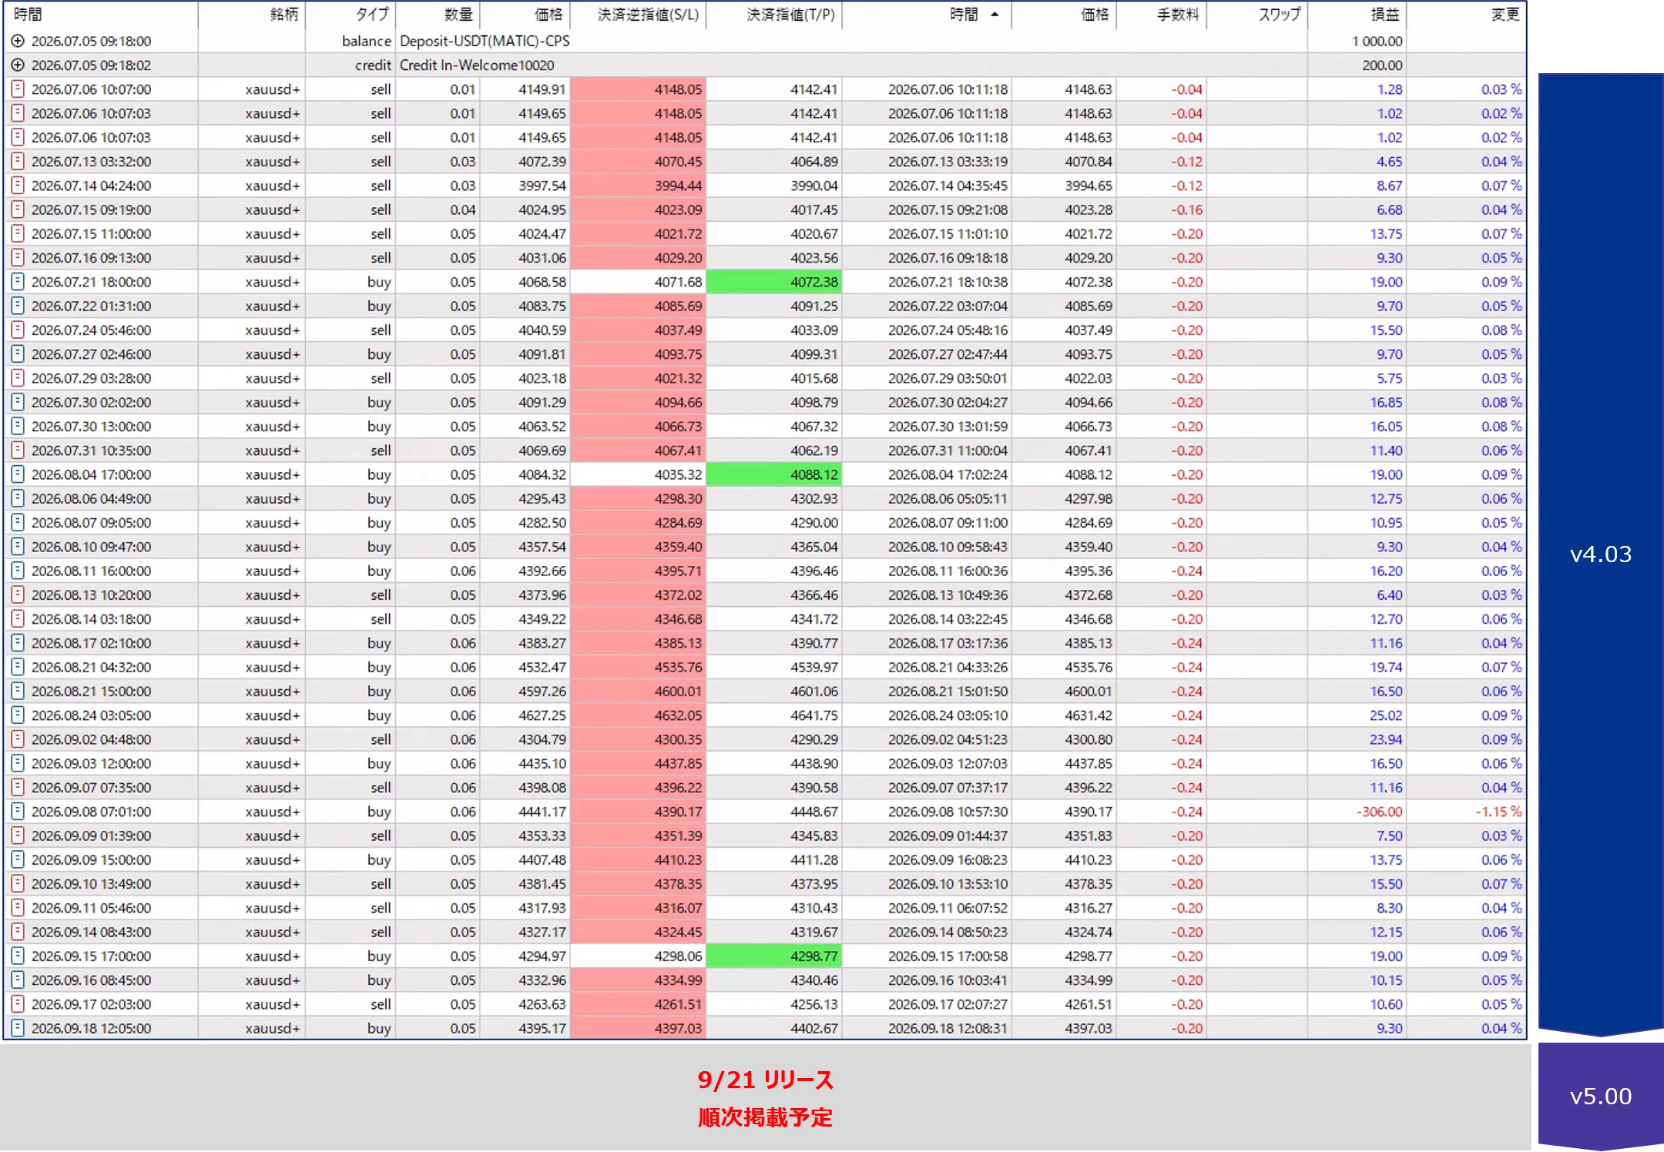The image size is (1664, 1152).
Task: Click green take-profit cell 4072.38
Action: pyautogui.click(x=773, y=282)
